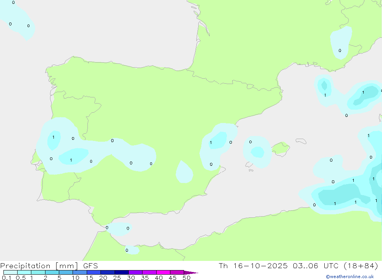382x280 pixels.
Task: Click the '0.5' legend label
Action: 21,278
